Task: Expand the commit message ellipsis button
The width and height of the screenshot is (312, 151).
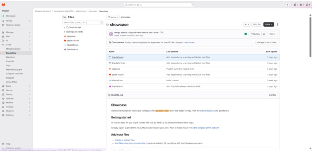Action: 161,33
